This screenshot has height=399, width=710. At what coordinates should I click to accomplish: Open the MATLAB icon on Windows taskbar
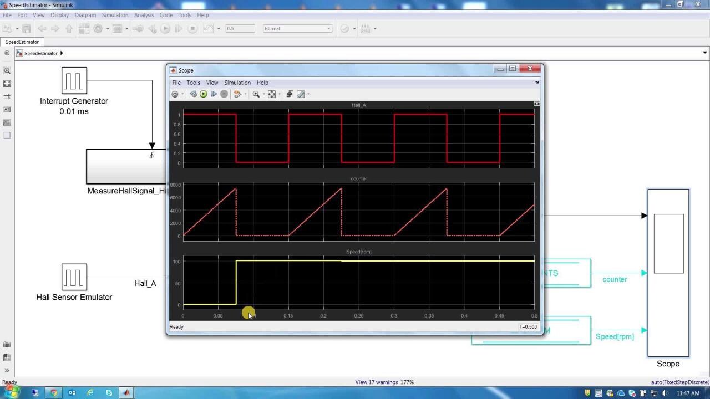(x=126, y=393)
